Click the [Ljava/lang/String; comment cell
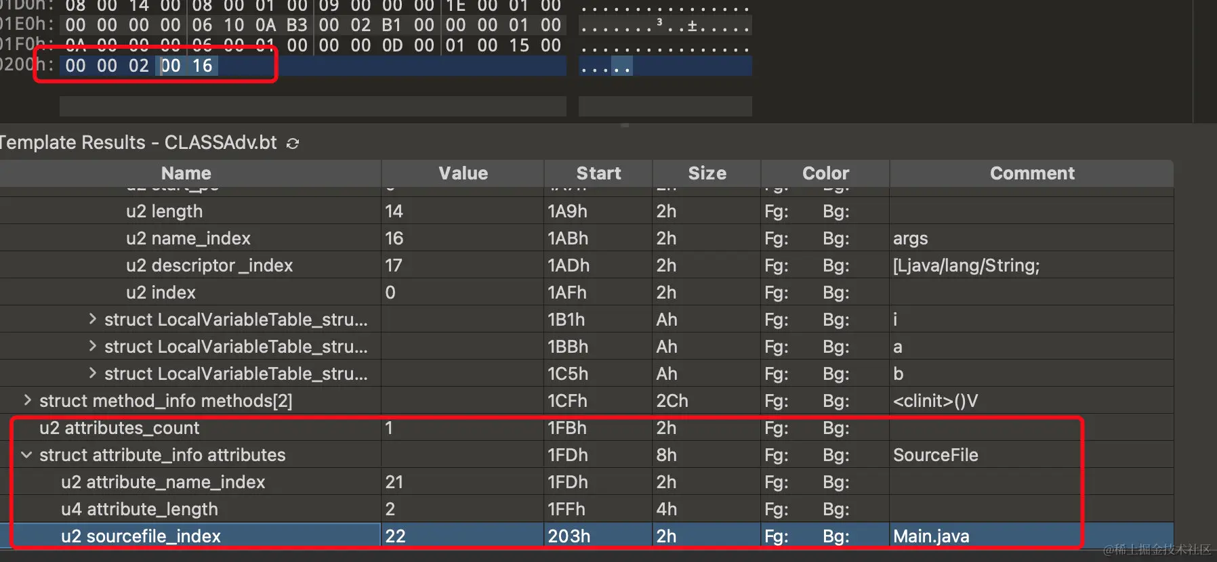 click(966, 265)
